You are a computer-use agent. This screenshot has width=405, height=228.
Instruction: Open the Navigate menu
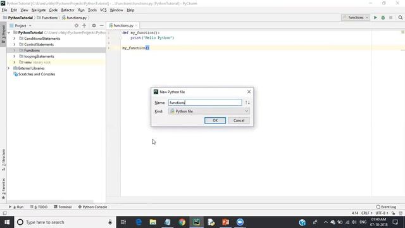click(x=39, y=10)
